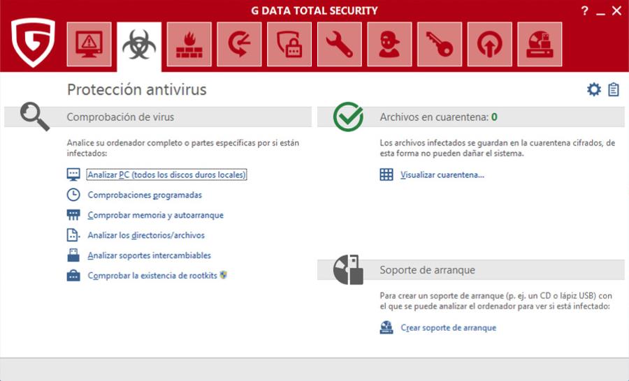Image resolution: width=629 pixels, height=381 pixels.
Task: Click the Comprobación de virus heading
Action: 120,117
